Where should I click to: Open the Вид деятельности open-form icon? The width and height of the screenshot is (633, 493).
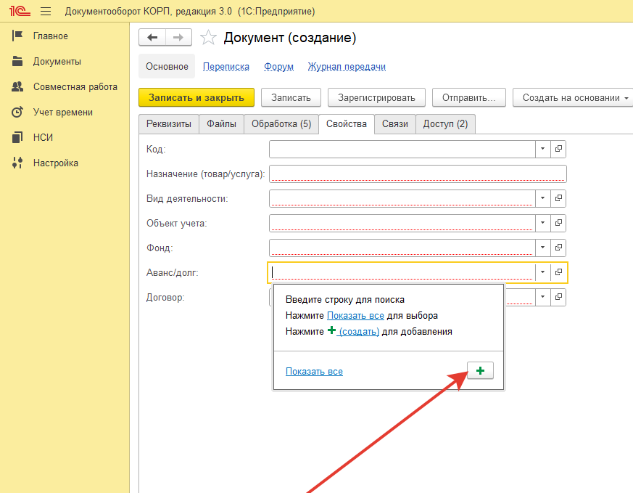tap(558, 198)
